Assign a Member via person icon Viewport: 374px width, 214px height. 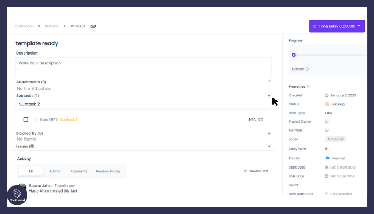[x=326, y=131]
